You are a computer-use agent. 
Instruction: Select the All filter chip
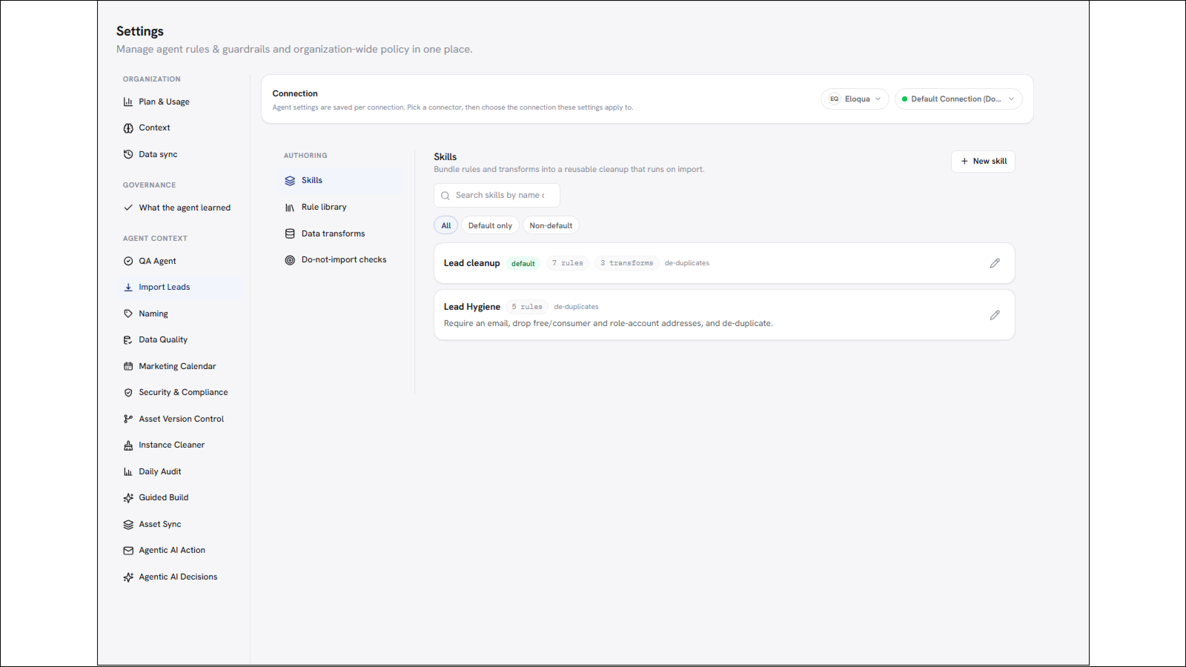445,226
